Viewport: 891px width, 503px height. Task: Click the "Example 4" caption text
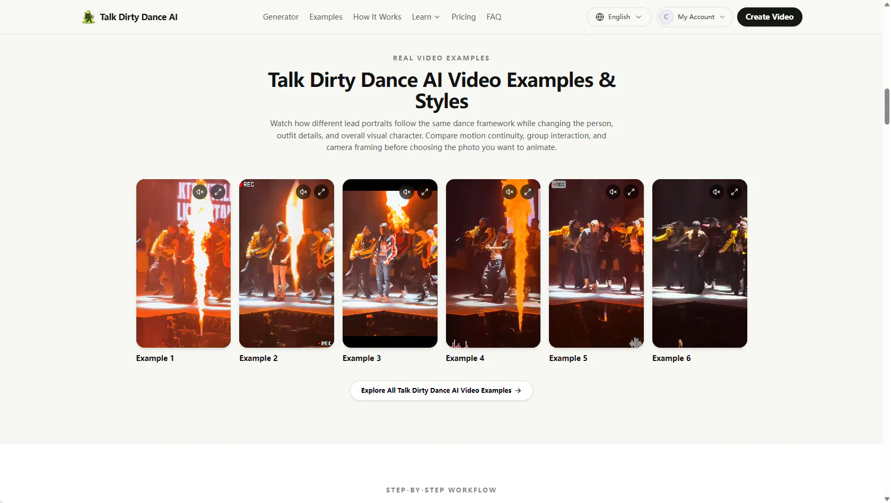(x=465, y=358)
